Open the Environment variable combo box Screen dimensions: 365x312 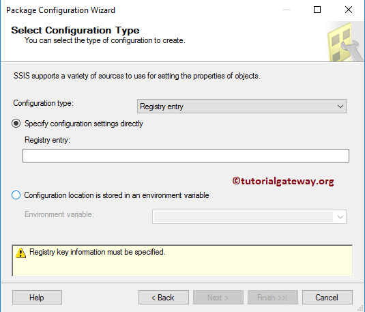pos(249,216)
